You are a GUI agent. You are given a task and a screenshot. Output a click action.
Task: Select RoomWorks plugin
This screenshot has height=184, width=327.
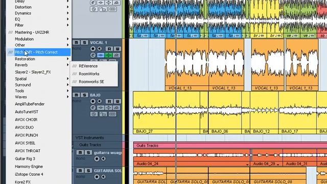point(94,74)
